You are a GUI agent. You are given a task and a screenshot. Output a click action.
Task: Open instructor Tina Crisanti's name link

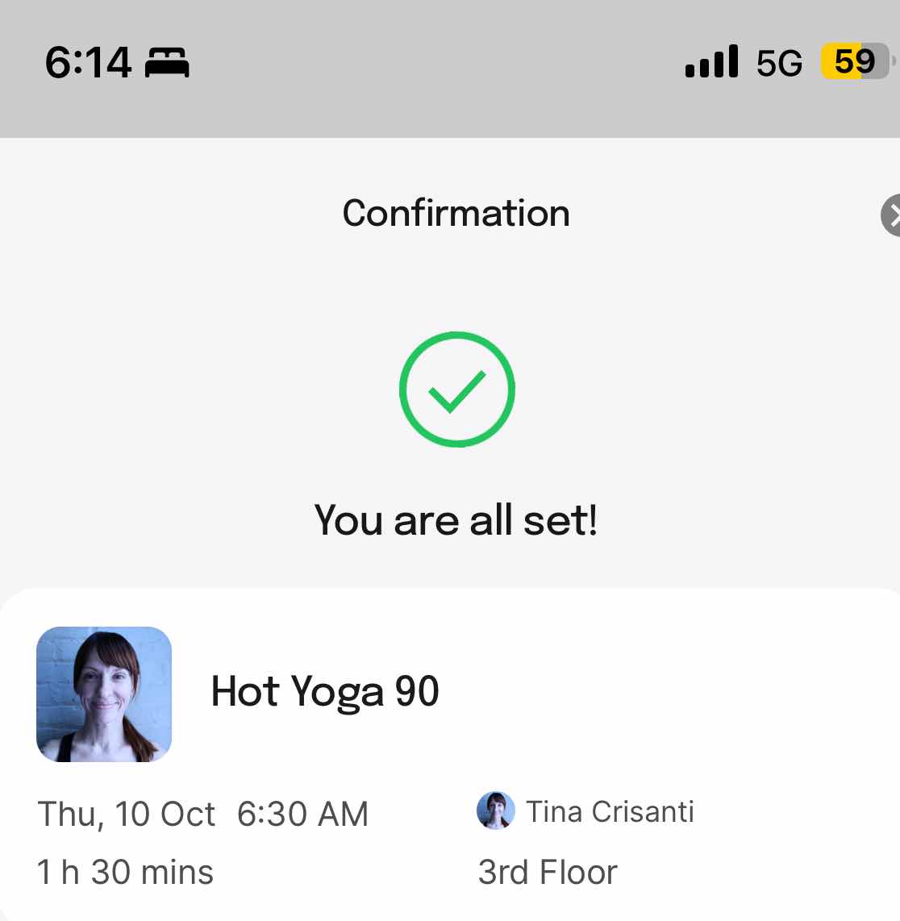(x=610, y=812)
